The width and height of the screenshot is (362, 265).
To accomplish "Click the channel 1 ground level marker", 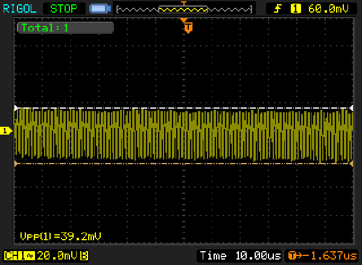I will (6, 131).
